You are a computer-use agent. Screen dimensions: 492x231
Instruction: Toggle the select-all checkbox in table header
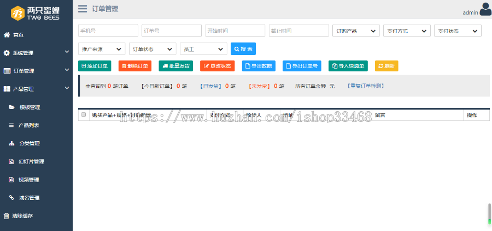coord(84,115)
